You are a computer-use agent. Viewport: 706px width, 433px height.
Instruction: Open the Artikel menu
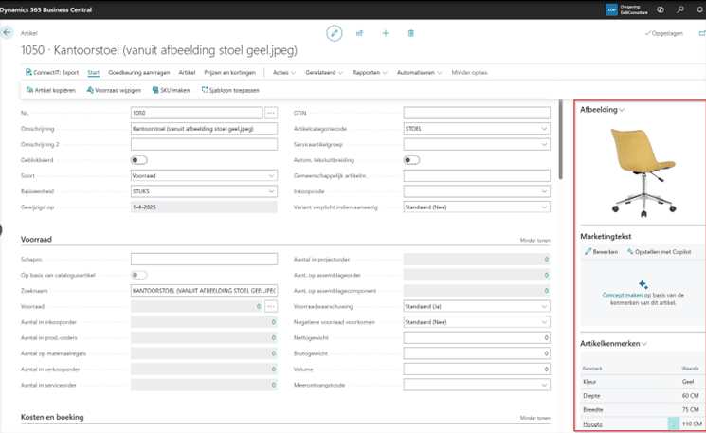187,72
